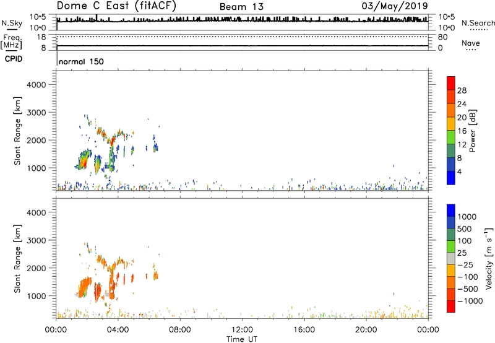
Task: Click the '4000' tick of the power panel
Action: pyautogui.click(x=37, y=85)
